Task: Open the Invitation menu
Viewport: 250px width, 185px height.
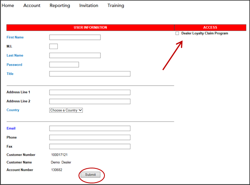Action: [x=89, y=6]
